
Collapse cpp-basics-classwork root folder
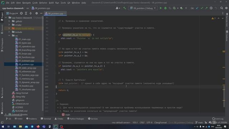click(6, 18)
